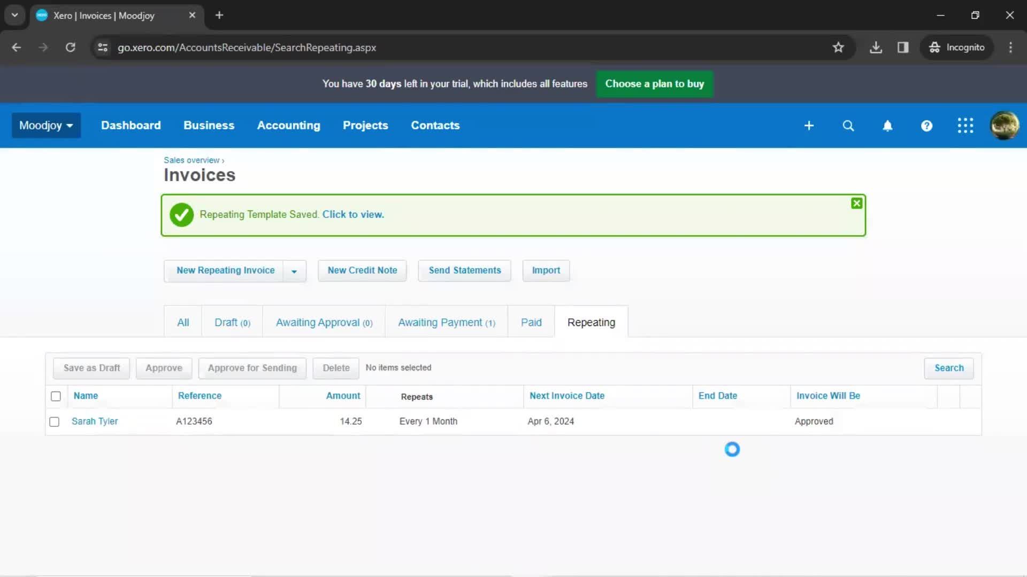The width and height of the screenshot is (1027, 577).
Task: Open the browser downloads icon
Action: click(x=876, y=48)
